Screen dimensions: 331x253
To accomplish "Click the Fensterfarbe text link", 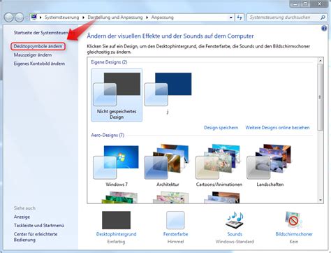I will (x=175, y=234).
